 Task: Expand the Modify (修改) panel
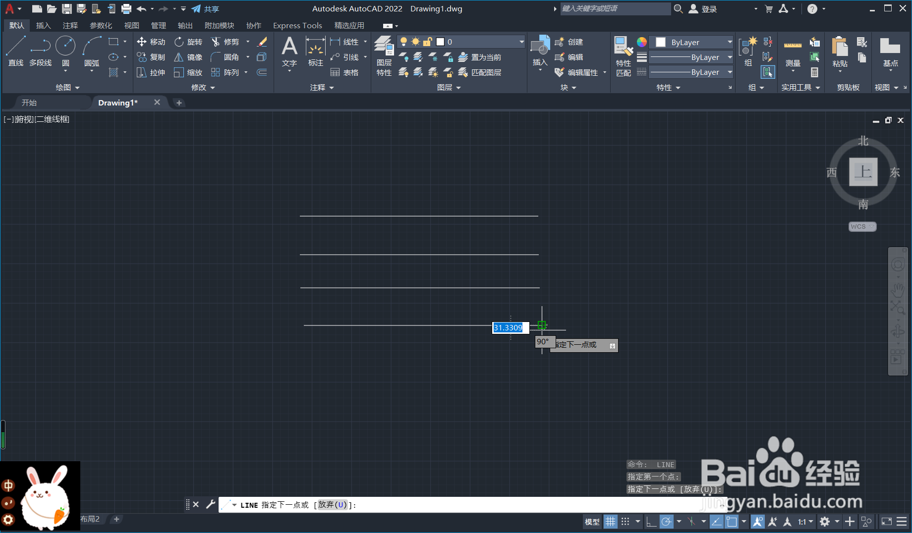pyautogui.click(x=203, y=87)
